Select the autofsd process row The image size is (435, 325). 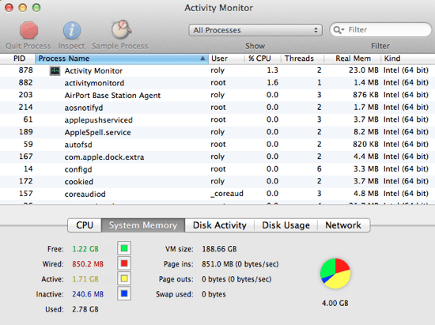coord(217,145)
